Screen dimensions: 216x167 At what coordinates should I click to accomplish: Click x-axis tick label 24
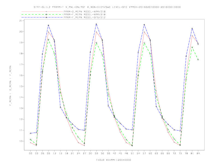(78, 153)
